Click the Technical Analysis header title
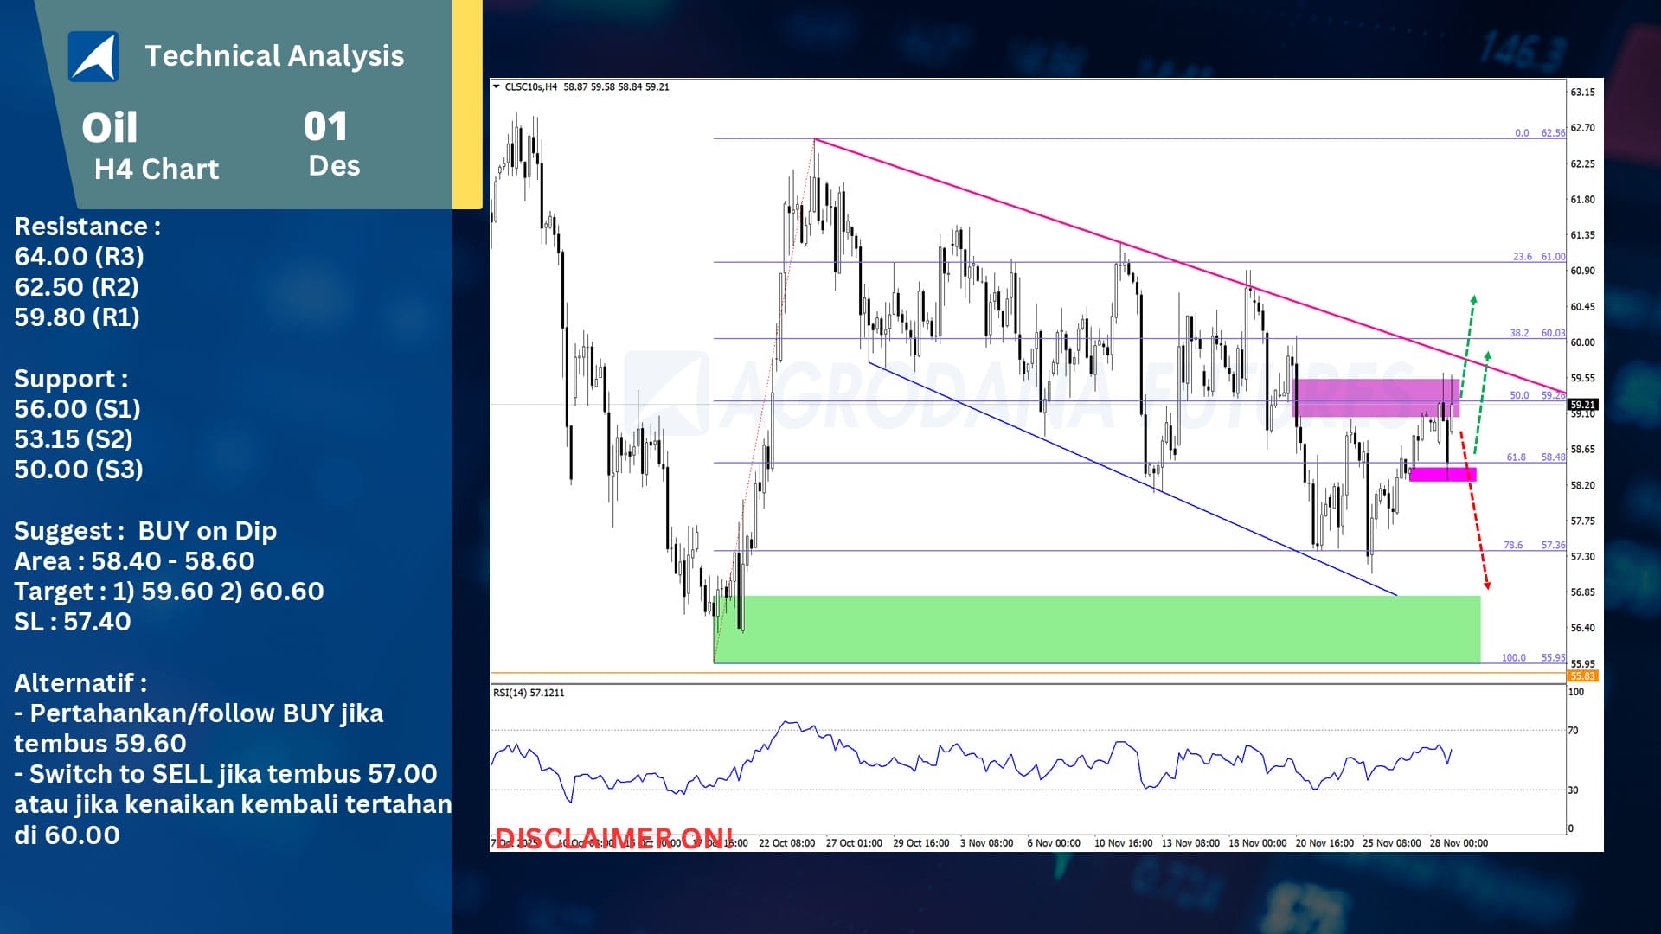Image resolution: width=1661 pixels, height=934 pixels. (x=274, y=56)
